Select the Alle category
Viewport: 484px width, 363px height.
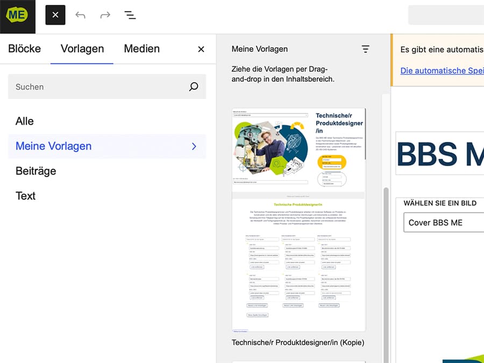point(25,121)
